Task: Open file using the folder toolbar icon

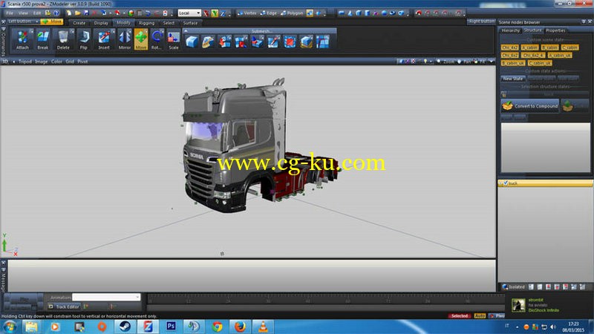Action: [77, 13]
